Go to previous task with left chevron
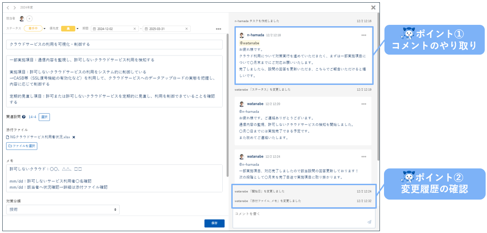Screen dimensions: 487x233 8,7
